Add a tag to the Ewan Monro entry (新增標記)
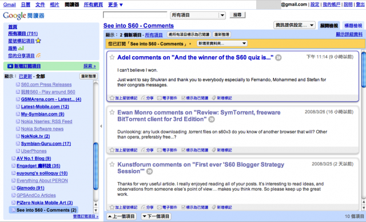The image size is (366, 222). point(222,150)
